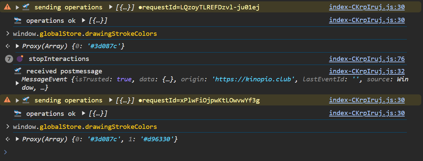Click the warning icon for requestId xPlwFiOjpwKtLOwvwYf3g

(7, 100)
